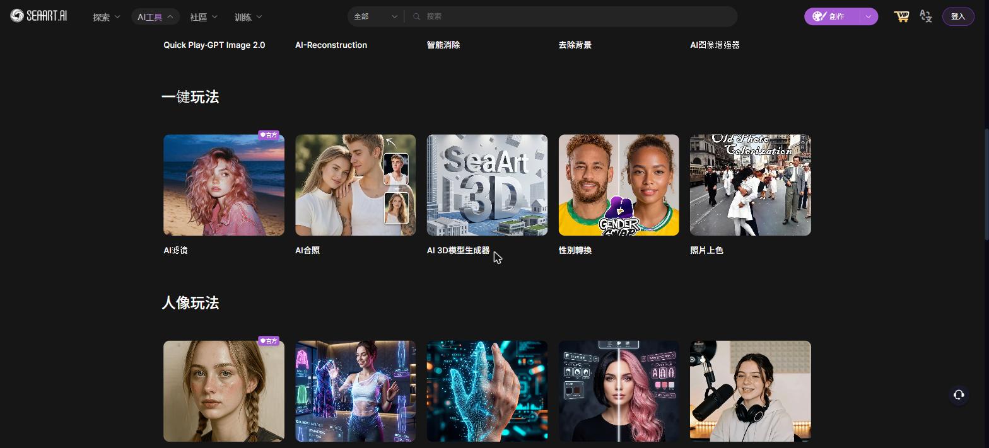Expand the arrow beside 創作 button
Viewport: 989px width, 448px height.
coord(869,16)
